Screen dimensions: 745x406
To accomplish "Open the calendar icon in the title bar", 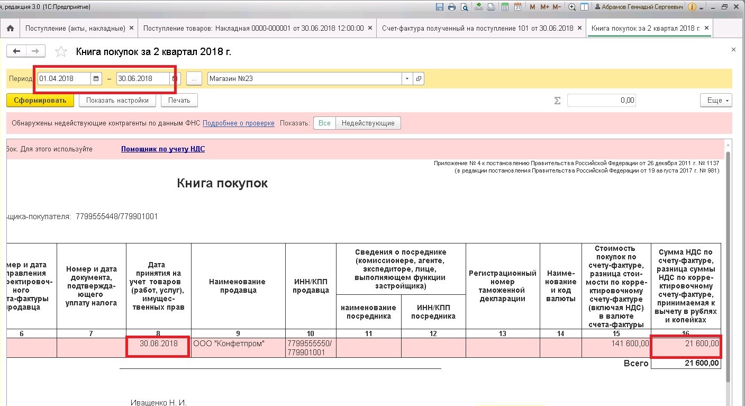I will pos(517,7).
